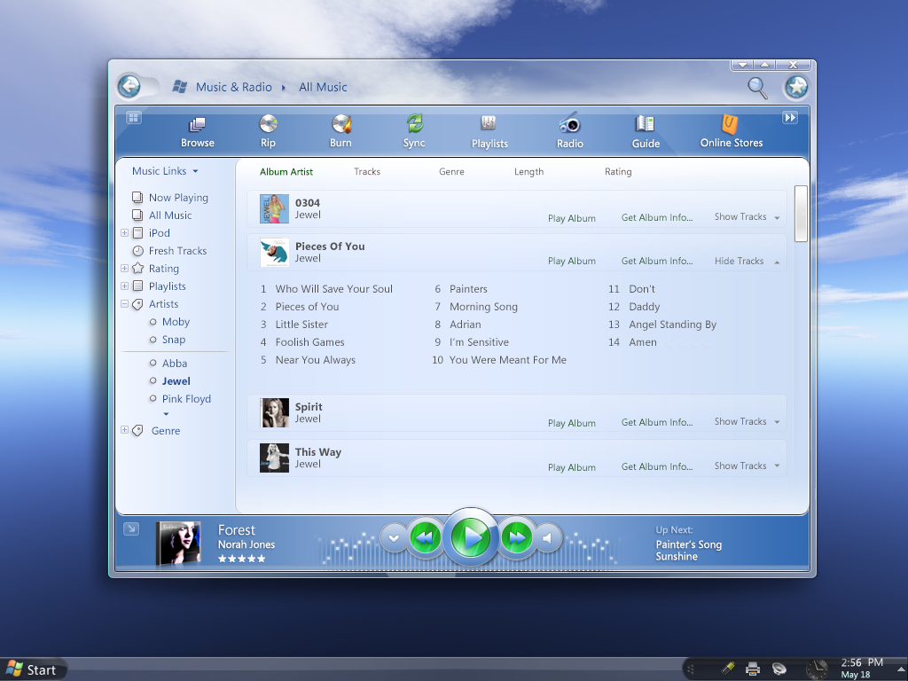The width and height of the screenshot is (908, 681).
Task: Open the All Music breadcrumb link
Action: pos(323,87)
